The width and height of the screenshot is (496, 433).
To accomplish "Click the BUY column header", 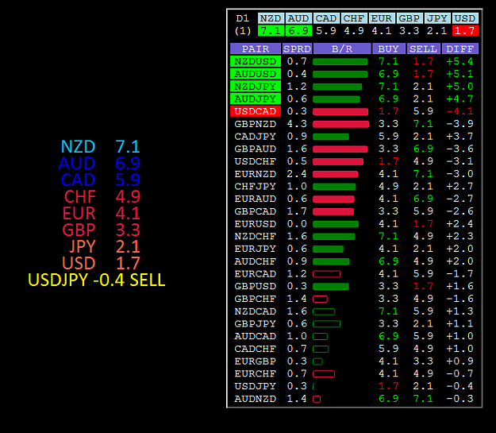I will [389, 48].
